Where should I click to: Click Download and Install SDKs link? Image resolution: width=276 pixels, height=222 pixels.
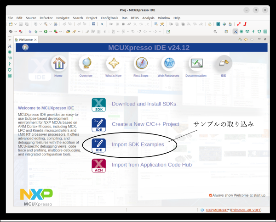144,104
